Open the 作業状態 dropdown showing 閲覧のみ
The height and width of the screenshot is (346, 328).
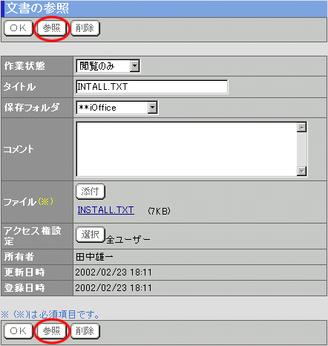[x=108, y=66]
